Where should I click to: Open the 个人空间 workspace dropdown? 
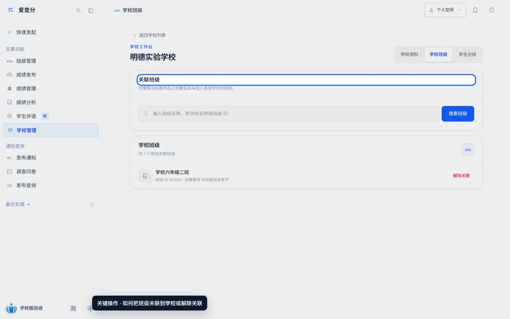pyautogui.click(x=445, y=10)
